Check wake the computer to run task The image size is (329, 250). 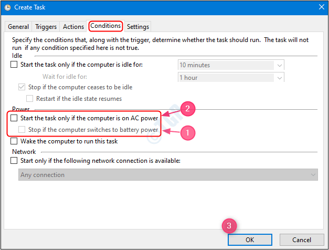pos(14,141)
